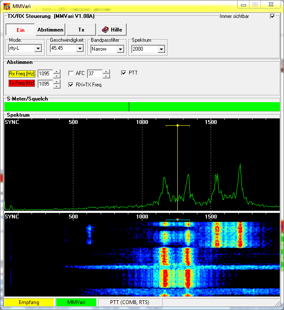Image resolution: width=284 pixels, height=310 pixels.
Task: Click the squelch marker on green S-Meter bar
Action: pos(129,107)
